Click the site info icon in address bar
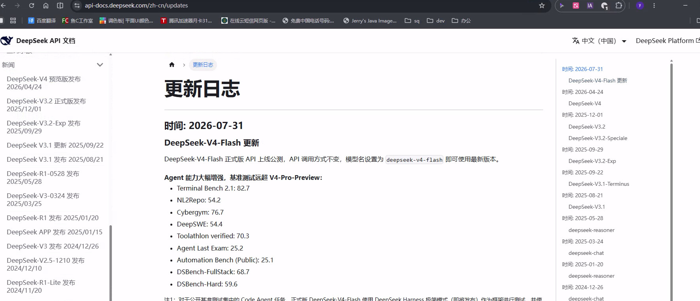 point(77,6)
